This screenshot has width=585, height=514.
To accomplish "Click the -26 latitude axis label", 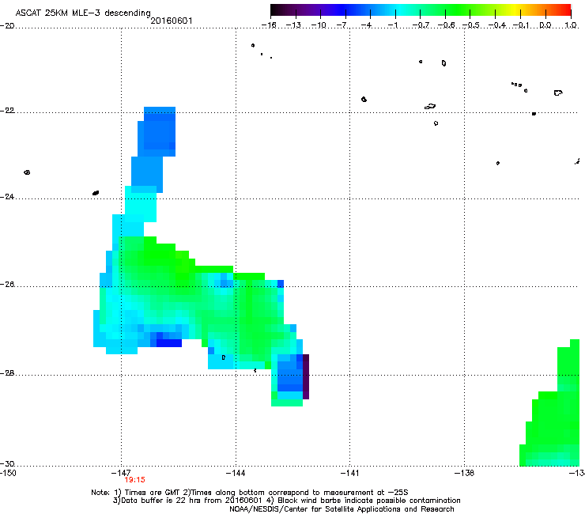I will coord(7,285).
